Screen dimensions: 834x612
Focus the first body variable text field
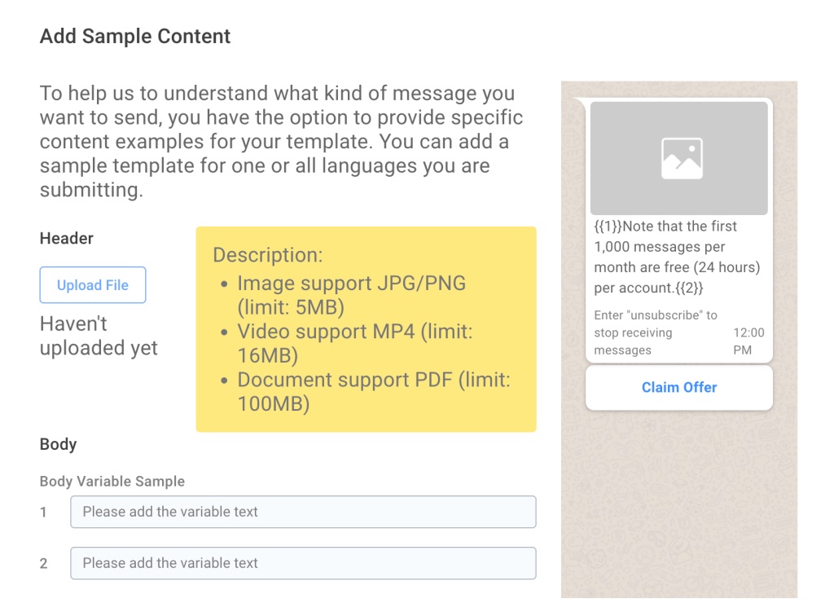[303, 512]
